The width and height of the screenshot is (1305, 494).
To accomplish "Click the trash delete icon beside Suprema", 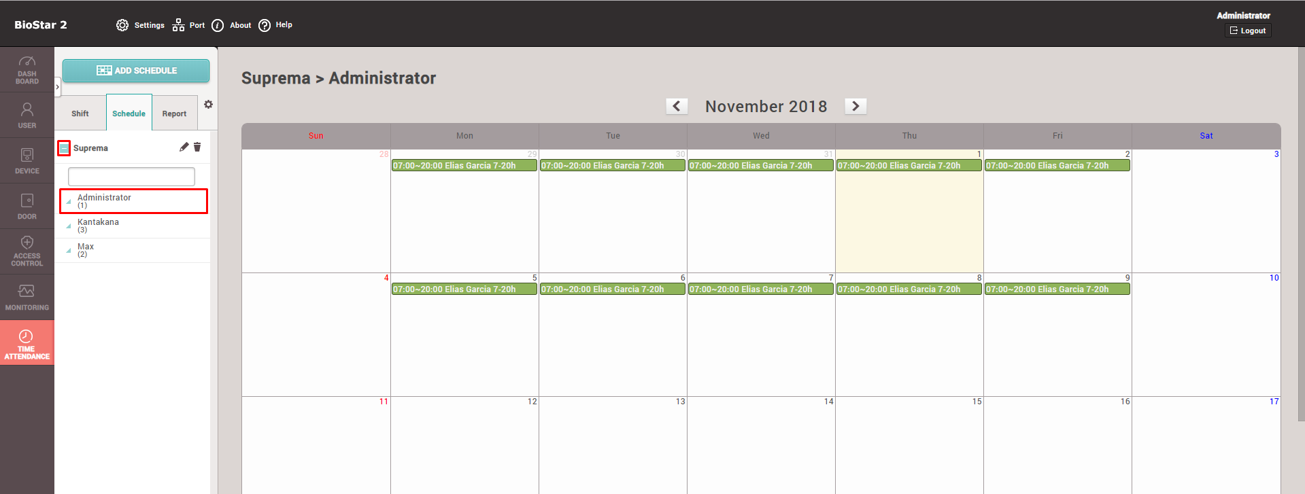I will coord(197,147).
